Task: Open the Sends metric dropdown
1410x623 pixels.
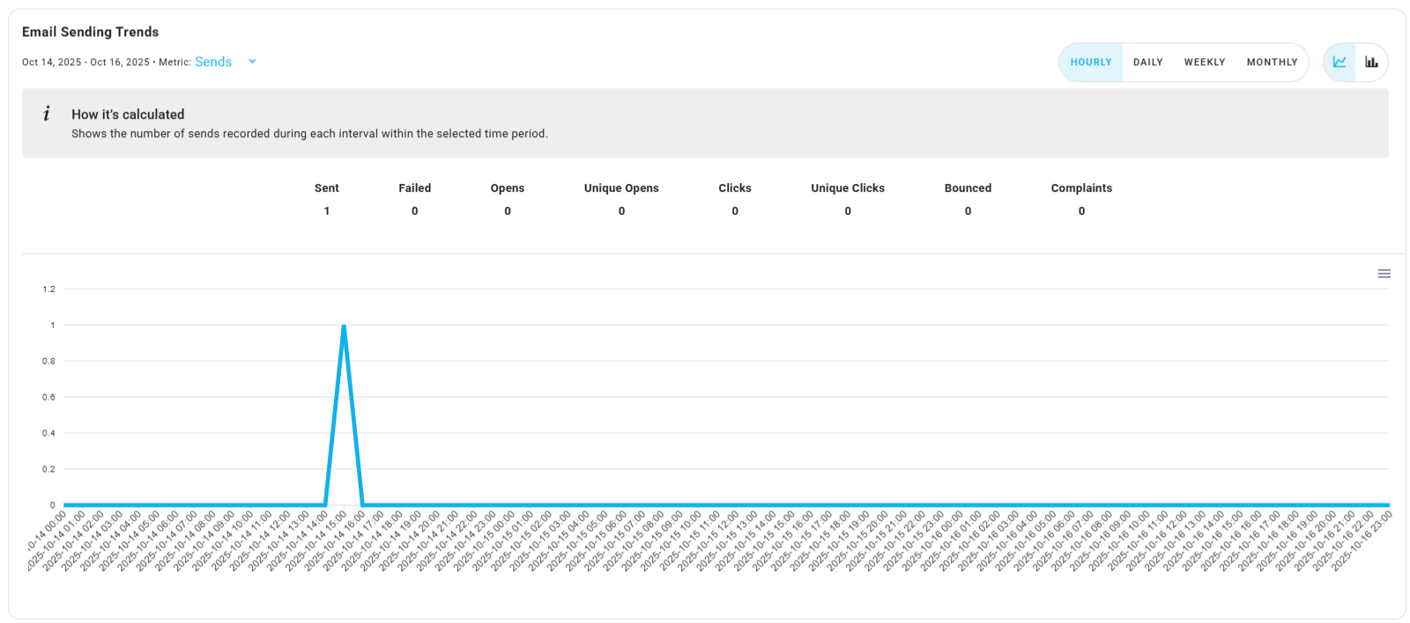Action: coord(213,62)
